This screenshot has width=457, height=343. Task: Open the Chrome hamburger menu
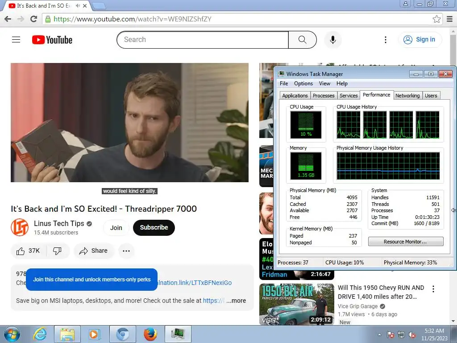click(x=450, y=19)
